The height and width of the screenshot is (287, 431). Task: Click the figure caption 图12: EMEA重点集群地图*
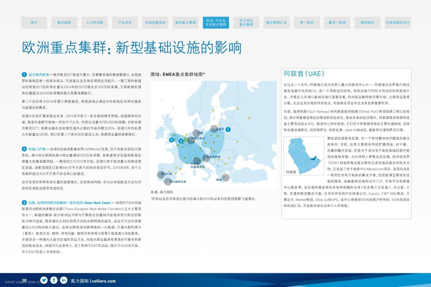tap(177, 74)
